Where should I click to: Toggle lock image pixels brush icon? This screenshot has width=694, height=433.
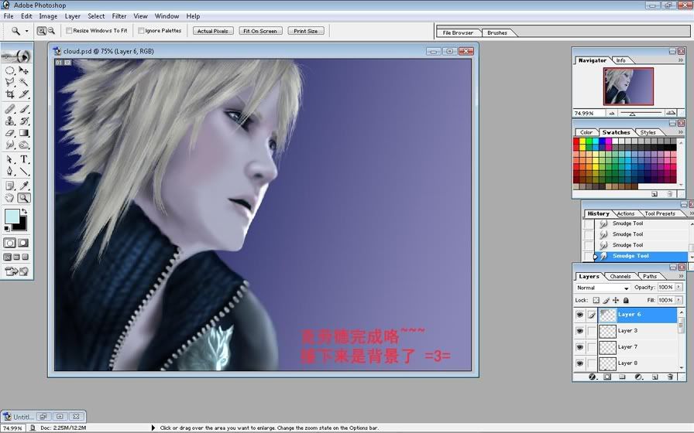[606, 300]
